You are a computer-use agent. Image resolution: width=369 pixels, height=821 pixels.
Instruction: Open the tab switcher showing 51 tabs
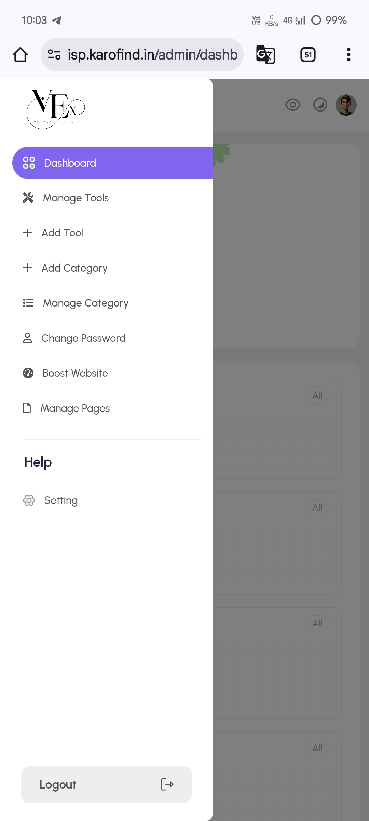[x=308, y=55]
